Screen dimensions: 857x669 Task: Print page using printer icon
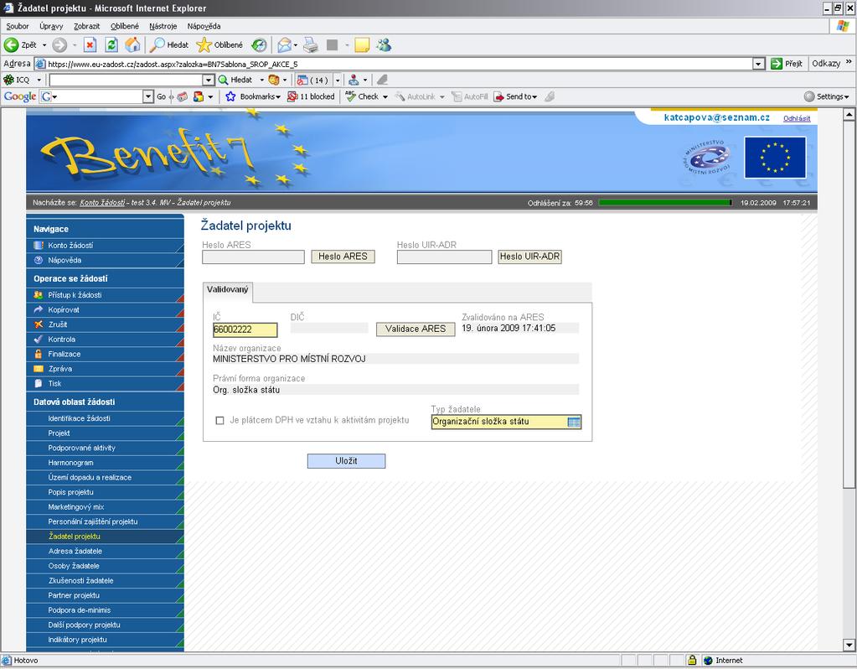coord(311,45)
